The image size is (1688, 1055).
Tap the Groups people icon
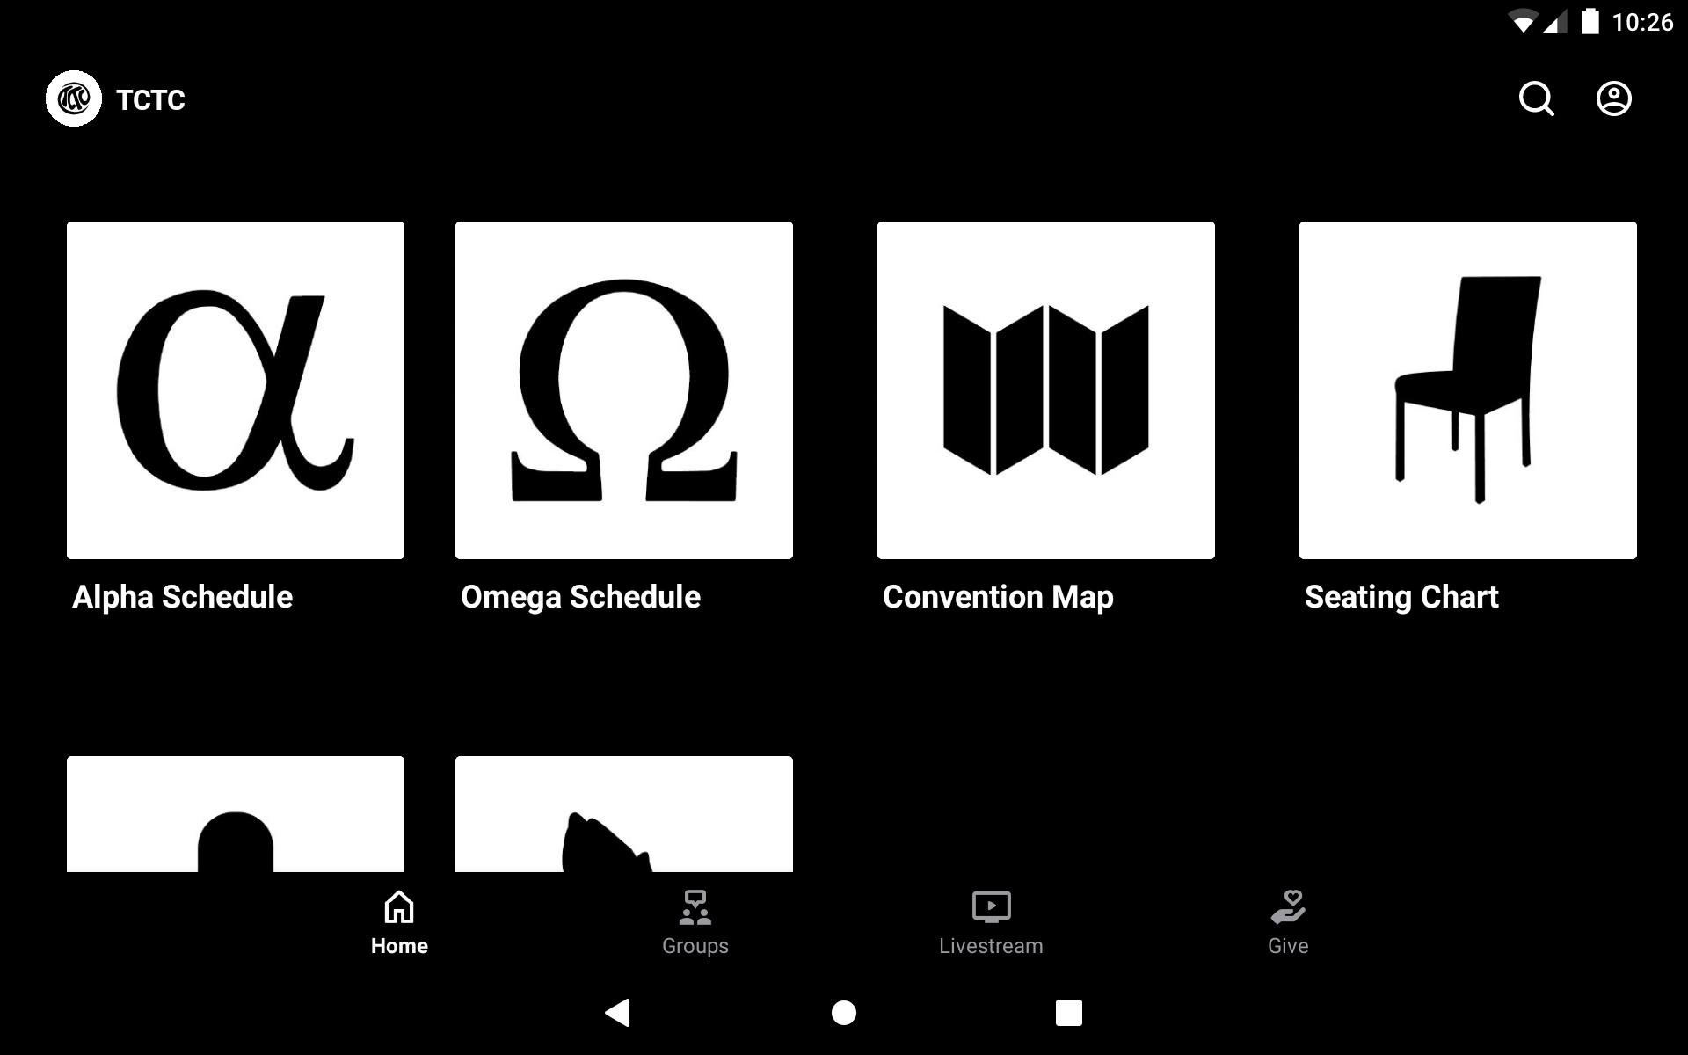[695, 907]
